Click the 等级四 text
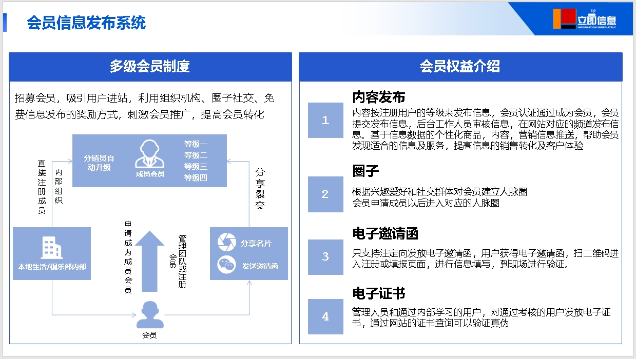 click(196, 178)
